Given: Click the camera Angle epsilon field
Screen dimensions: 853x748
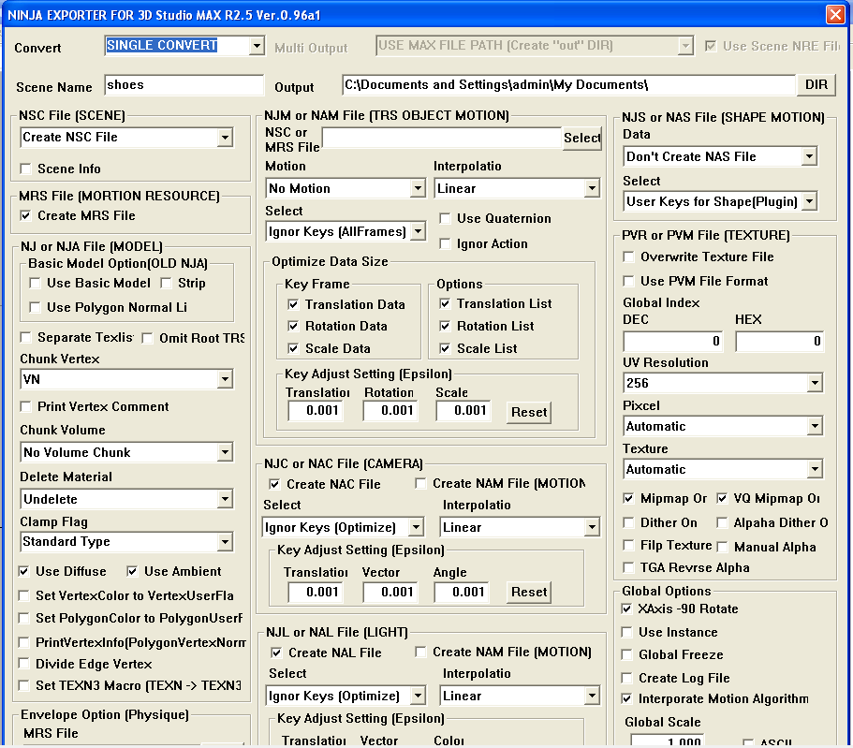Looking at the screenshot, I should click(x=462, y=592).
